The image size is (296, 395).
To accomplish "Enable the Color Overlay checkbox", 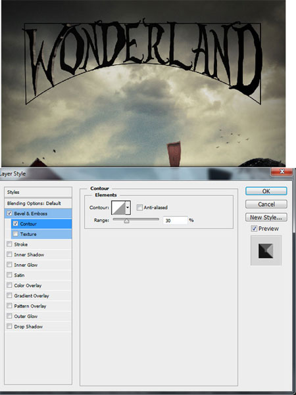I will 9,285.
